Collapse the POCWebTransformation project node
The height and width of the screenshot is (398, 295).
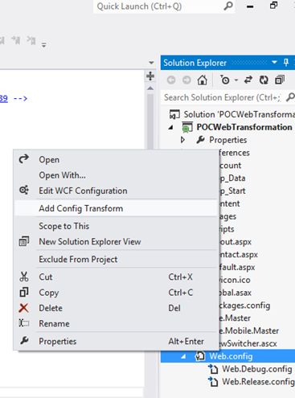pos(170,127)
